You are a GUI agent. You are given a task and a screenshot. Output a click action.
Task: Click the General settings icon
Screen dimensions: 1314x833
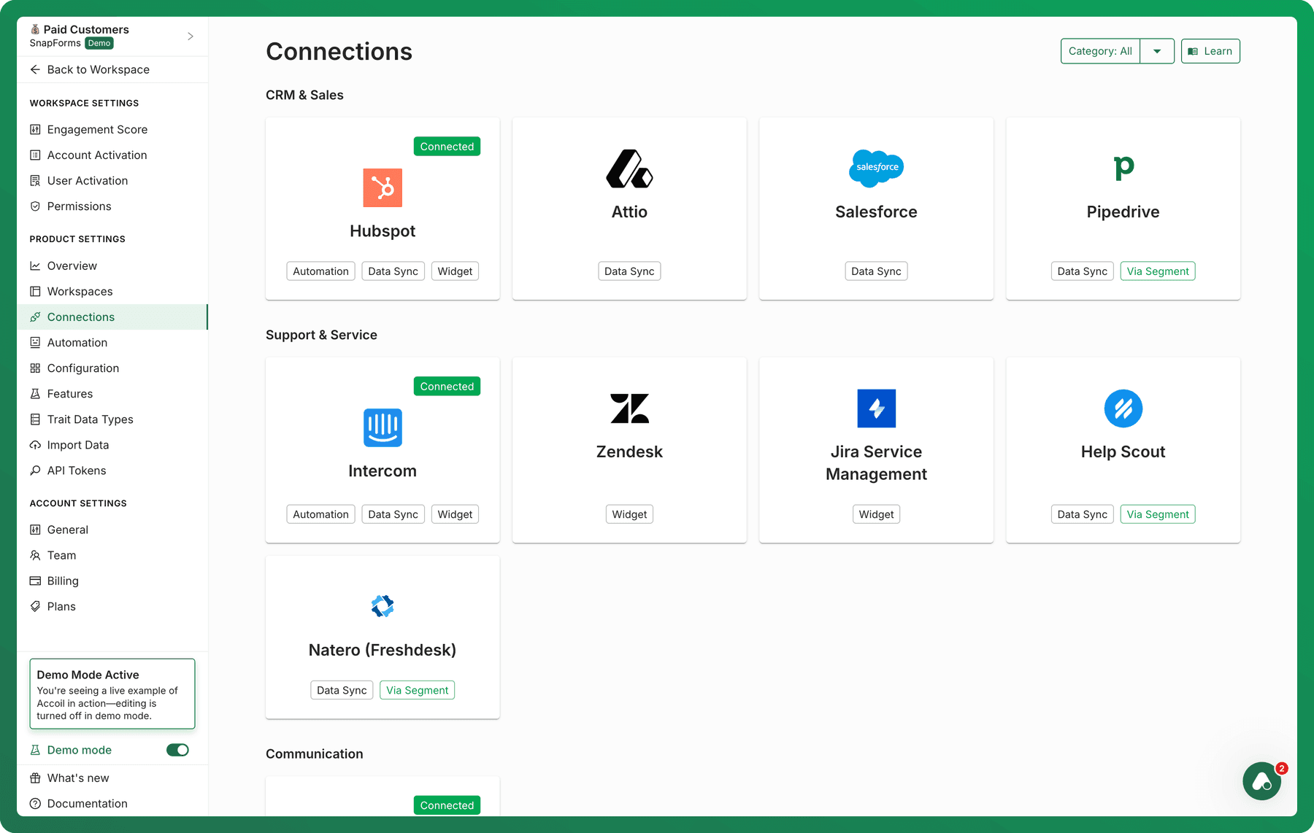point(35,530)
